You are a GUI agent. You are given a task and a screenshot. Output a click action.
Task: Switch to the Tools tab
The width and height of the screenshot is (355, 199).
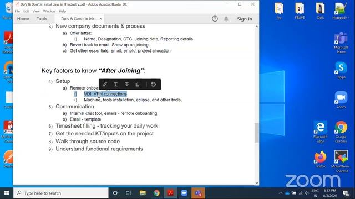42,19
